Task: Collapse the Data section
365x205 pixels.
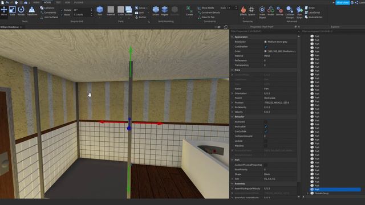Action: pyautogui.click(x=232, y=70)
